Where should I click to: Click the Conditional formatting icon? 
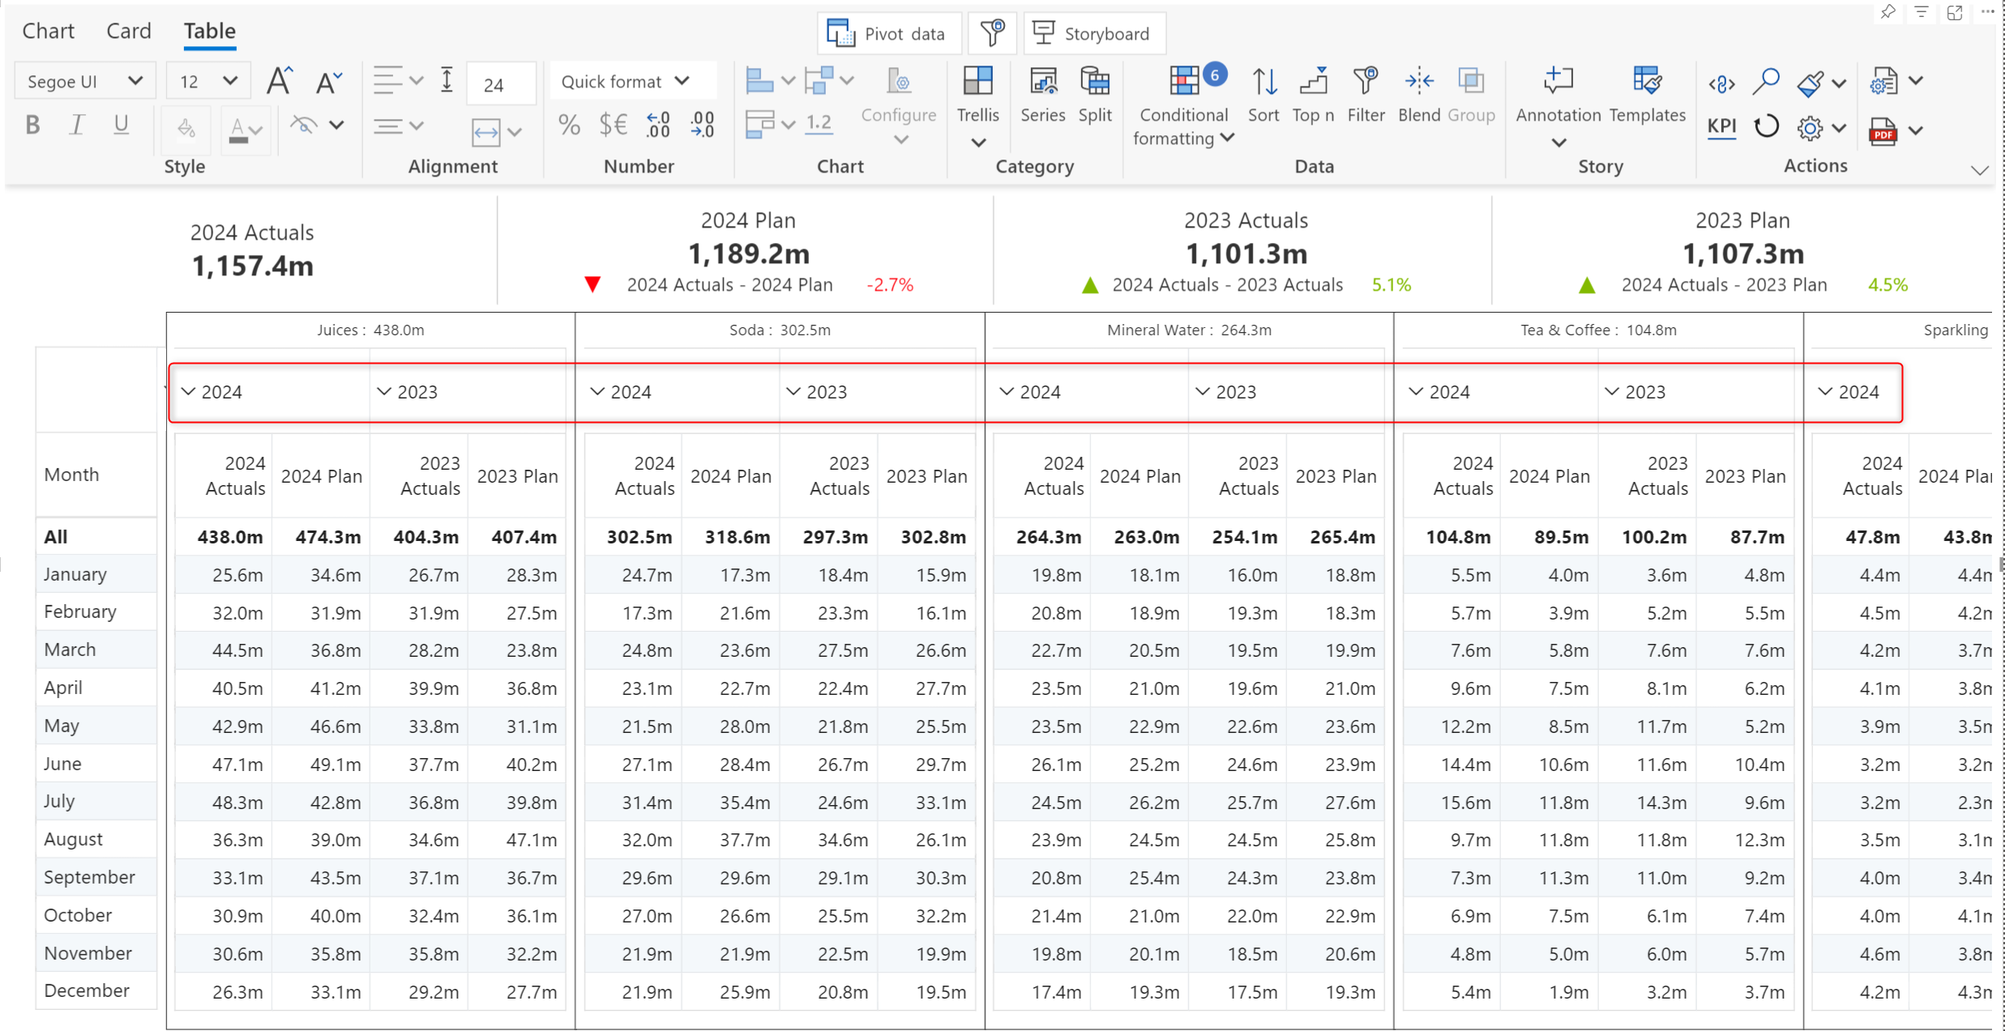(1183, 82)
